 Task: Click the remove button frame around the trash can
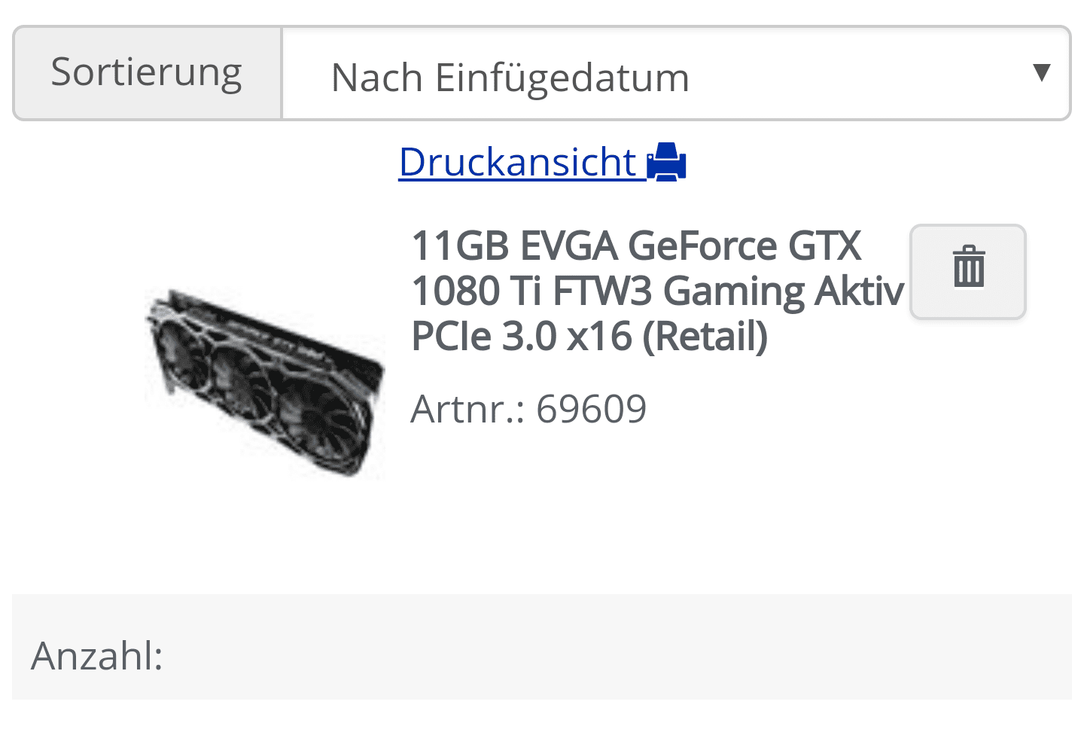coord(968,272)
